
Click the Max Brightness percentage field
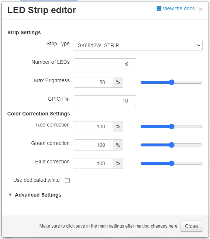tap(93, 82)
